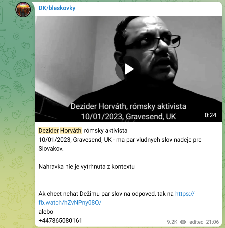Click the word alebo in the message
The height and width of the screenshot is (228, 225).
[x=46, y=212]
